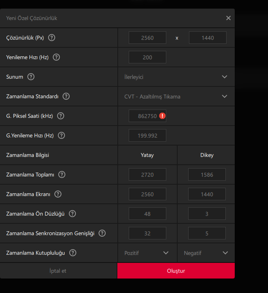The image size is (268, 293).
Task: Open horizontal polarity dropdown showing Pozitif
Action: [147, 253]
